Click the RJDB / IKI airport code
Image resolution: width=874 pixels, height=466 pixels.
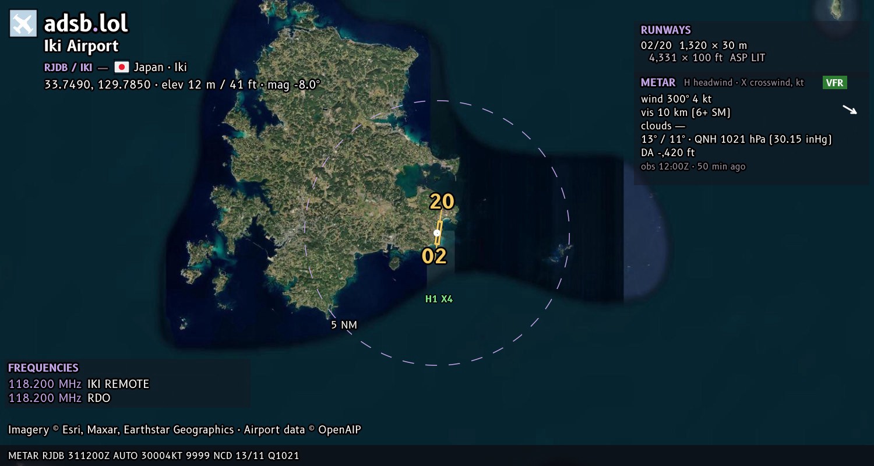tap(68, 67)
